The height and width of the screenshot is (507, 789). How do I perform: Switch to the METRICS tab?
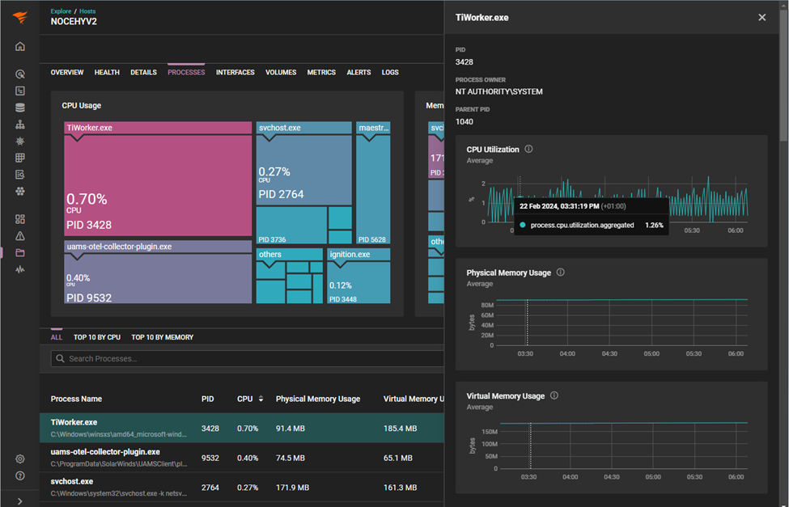pos(321,73)
